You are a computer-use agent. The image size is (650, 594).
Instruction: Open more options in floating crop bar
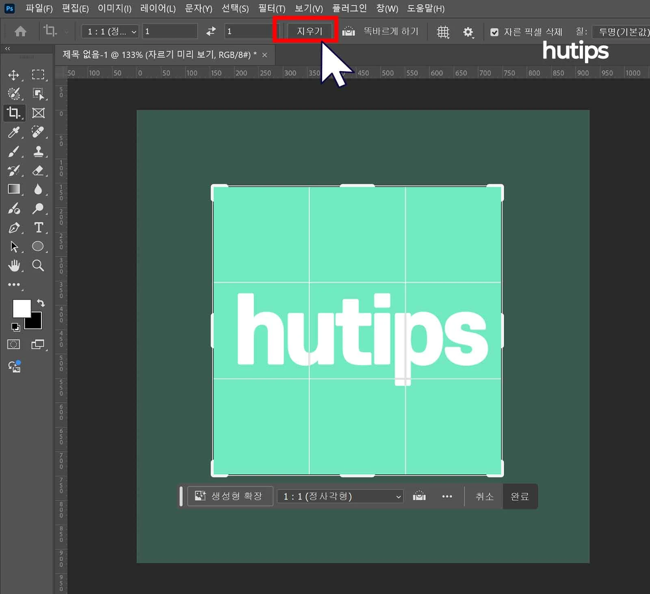447,496
